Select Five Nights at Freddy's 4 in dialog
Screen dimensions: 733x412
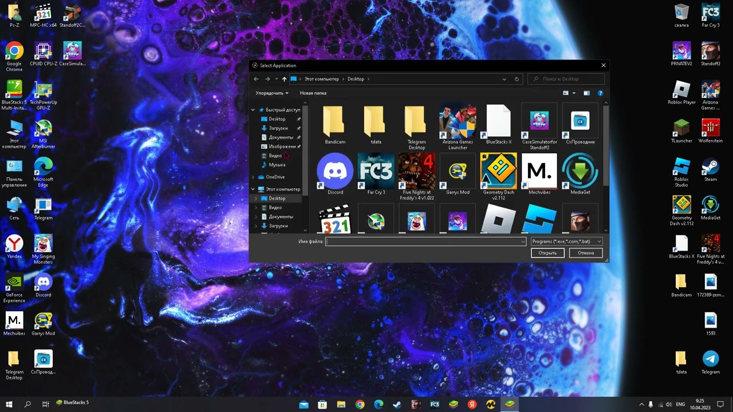[x=416, y=177]
